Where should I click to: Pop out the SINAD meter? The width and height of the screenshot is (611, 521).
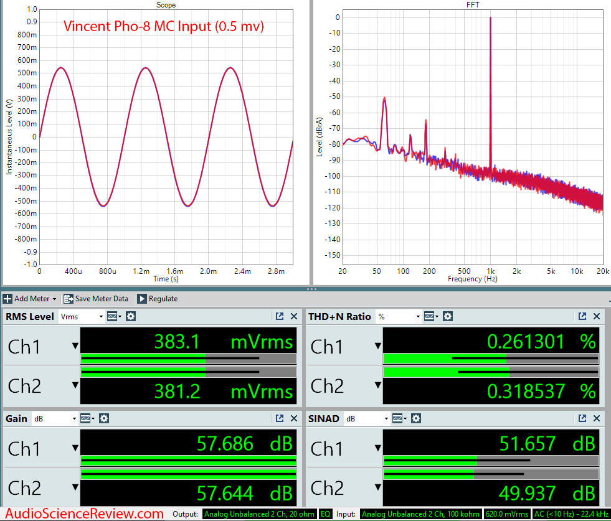tap(582, 418)
